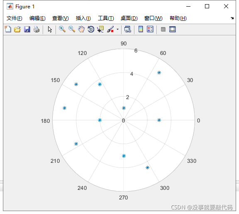Screen dimensions: 239x214
Task: Click the 150 degree angle label
Action: (x=55, y=80)
